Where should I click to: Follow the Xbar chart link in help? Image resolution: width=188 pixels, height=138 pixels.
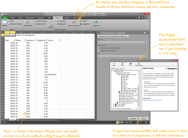click(x=147, y=82)
